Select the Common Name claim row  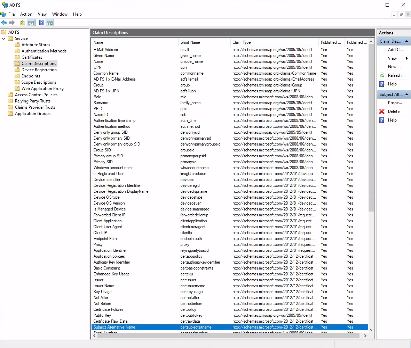[x=230, y=73]
